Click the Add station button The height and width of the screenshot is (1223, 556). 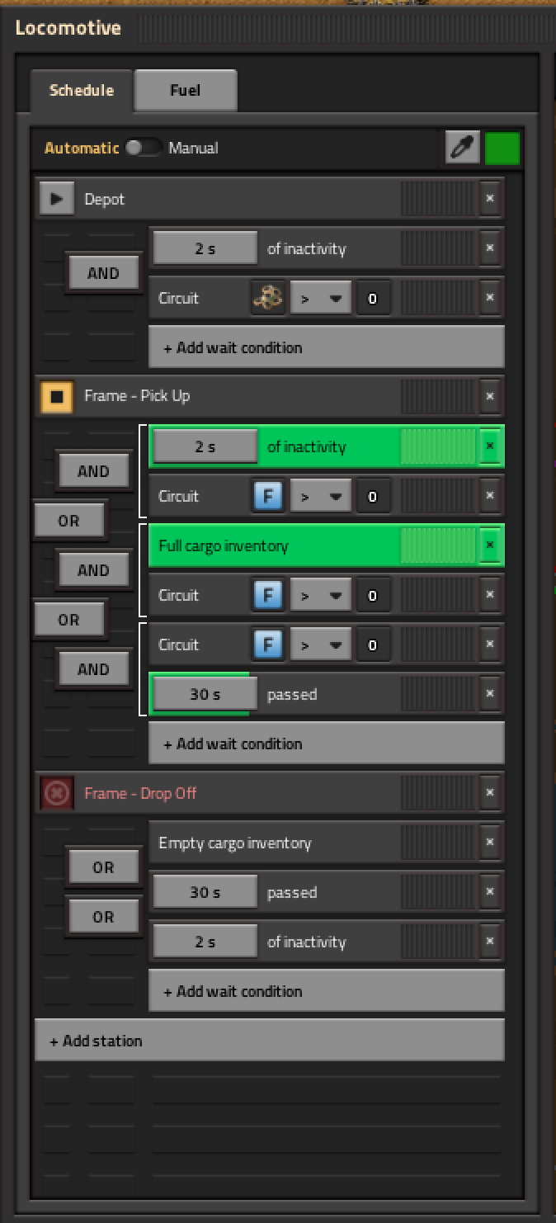[269, 1041]
